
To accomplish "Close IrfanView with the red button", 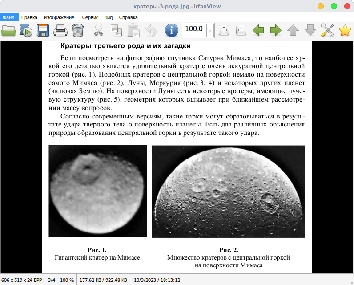I will coord(347,6).
